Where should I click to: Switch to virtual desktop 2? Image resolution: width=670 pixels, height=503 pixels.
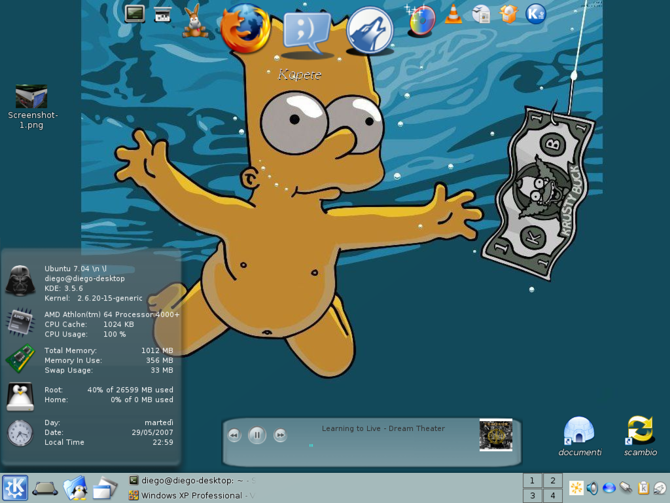click(553, 480)
